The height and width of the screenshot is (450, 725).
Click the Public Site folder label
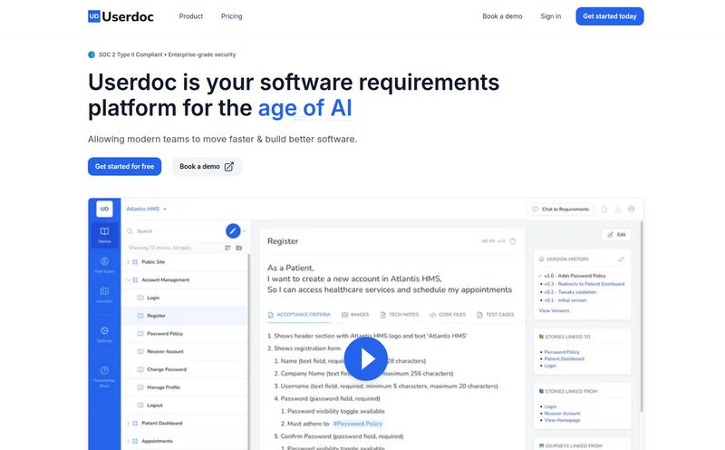click(153, 262)
